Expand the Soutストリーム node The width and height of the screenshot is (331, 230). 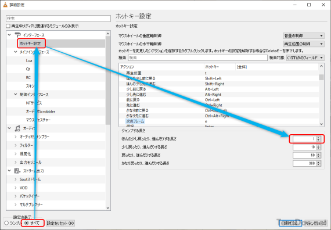(x=16, y=179)
